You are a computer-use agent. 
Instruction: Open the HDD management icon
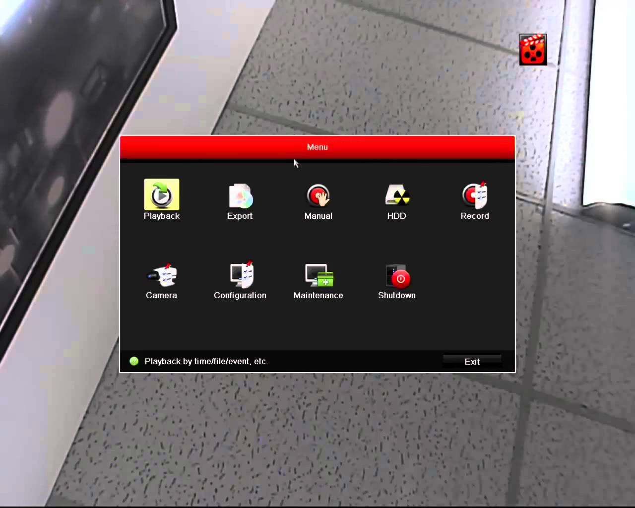click(x=397, y=195)
